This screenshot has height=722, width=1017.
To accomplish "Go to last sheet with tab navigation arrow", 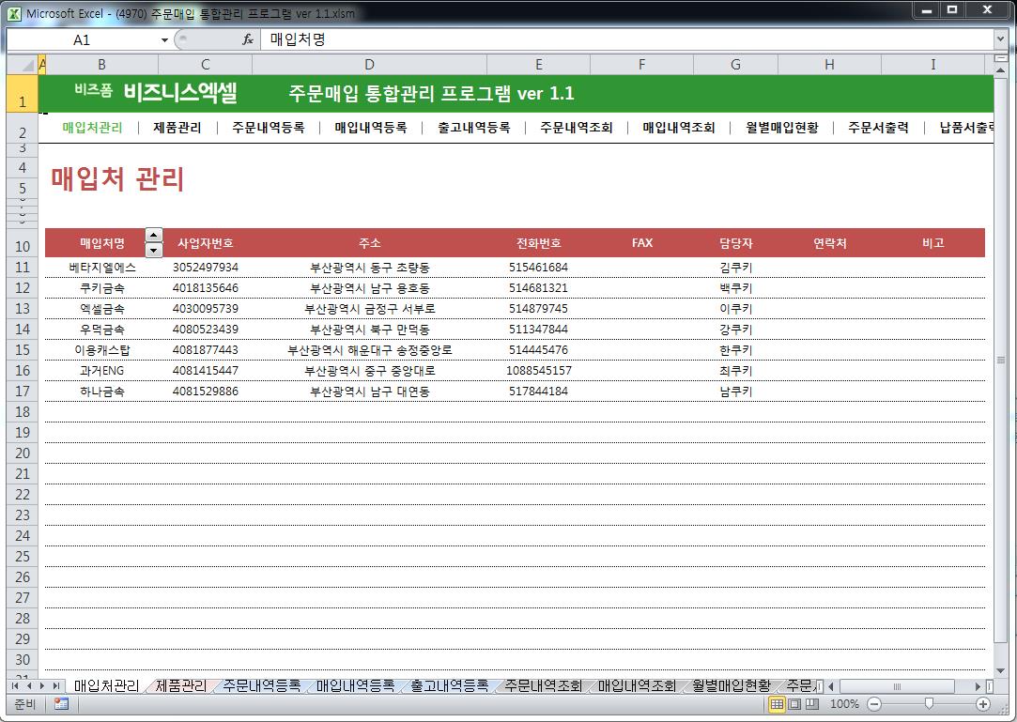I will (x=55, y=685).
